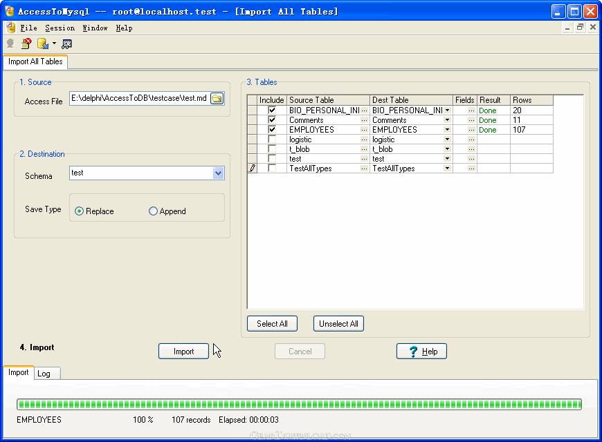The height and width of the screenshot is (442, 602).
Task: Check Include for TestAllTypes table
Action: click(x=272, y=168)
